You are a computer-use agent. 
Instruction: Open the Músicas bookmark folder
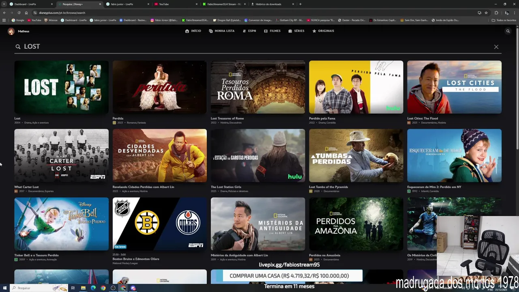(x=51, y=20)
